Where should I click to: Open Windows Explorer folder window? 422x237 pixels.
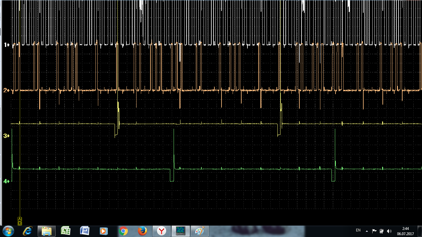[x=47, y=231]
